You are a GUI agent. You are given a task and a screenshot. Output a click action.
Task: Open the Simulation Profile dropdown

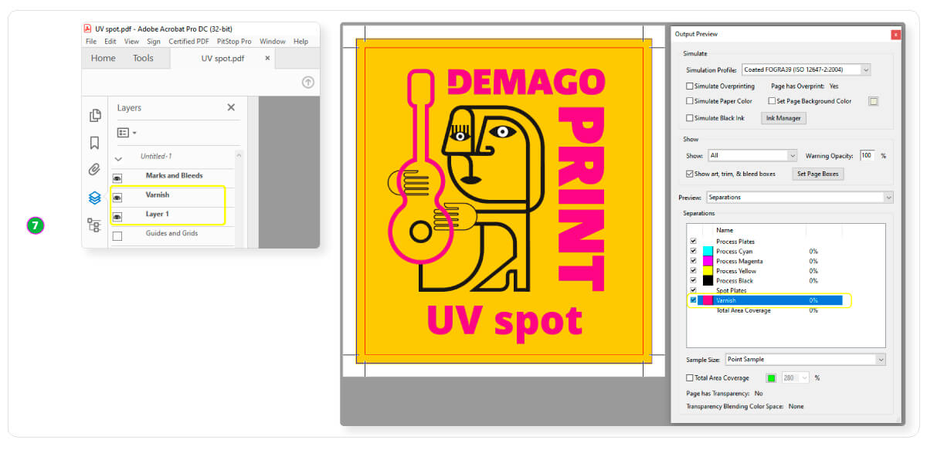click(x=806, y=70)
